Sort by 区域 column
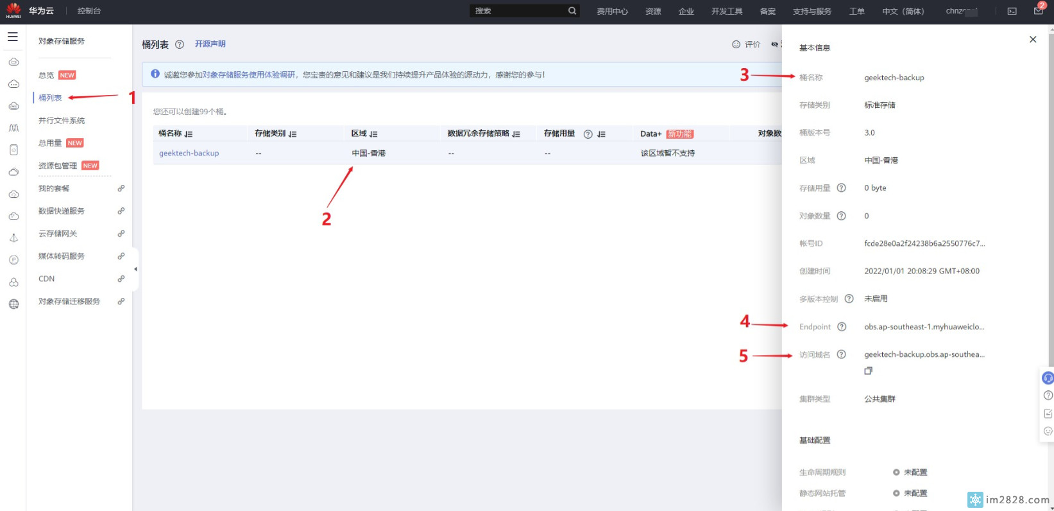This screenshot has height=511, width=1054. pyautogui.click(x=373, y=134)
